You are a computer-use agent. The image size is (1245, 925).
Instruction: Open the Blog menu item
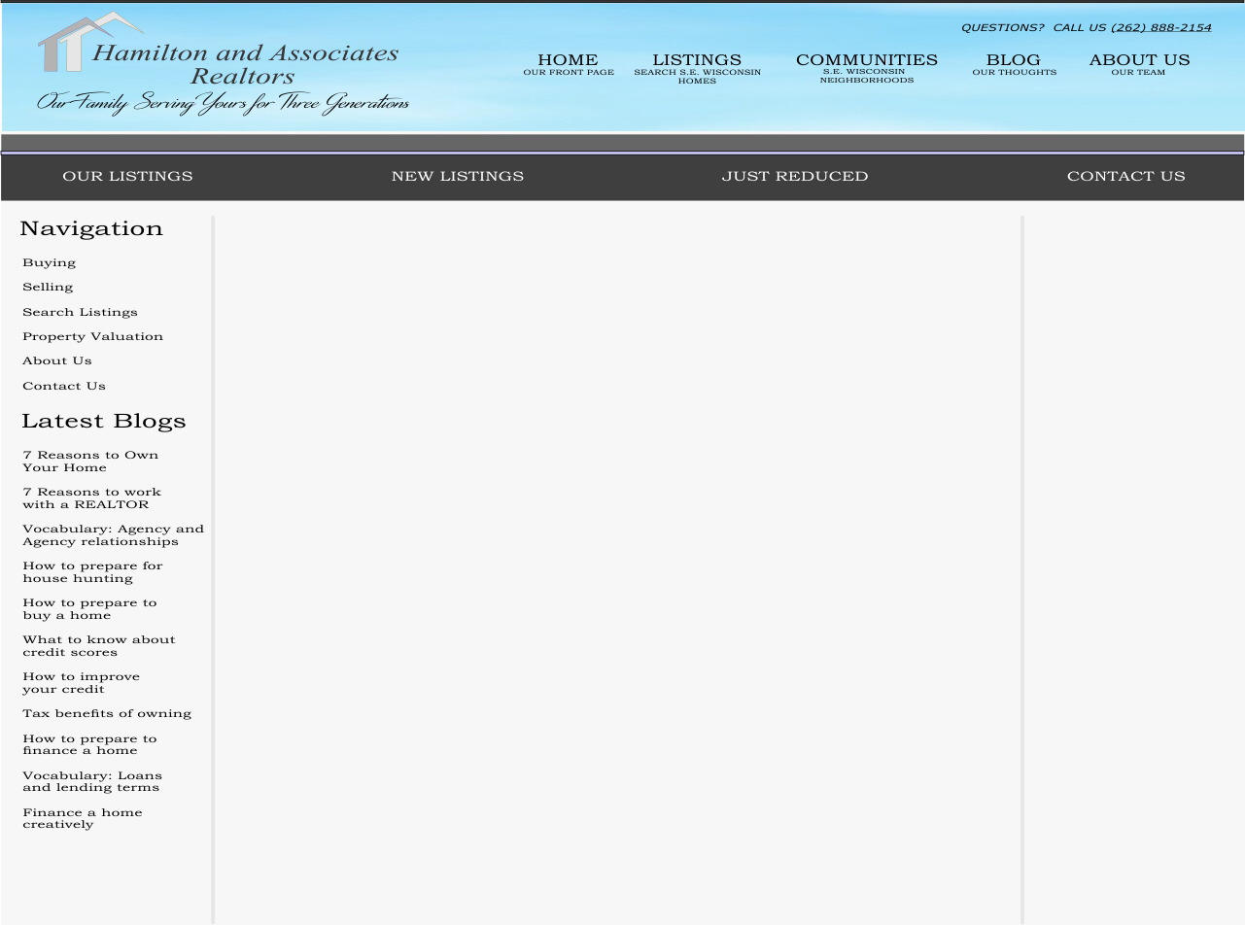1013,63
